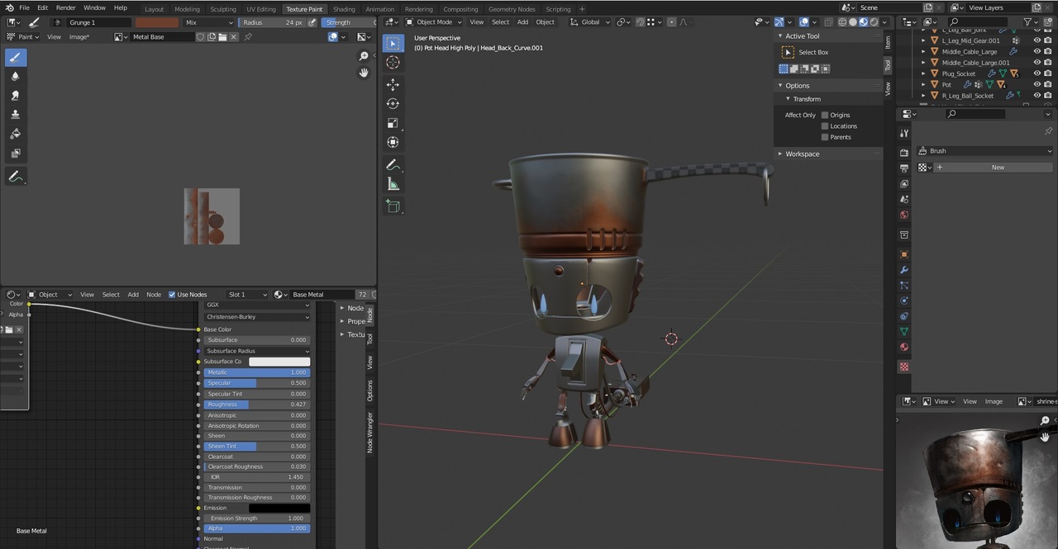Select the Measure tool in viewport toolbar

coord(393,184)
